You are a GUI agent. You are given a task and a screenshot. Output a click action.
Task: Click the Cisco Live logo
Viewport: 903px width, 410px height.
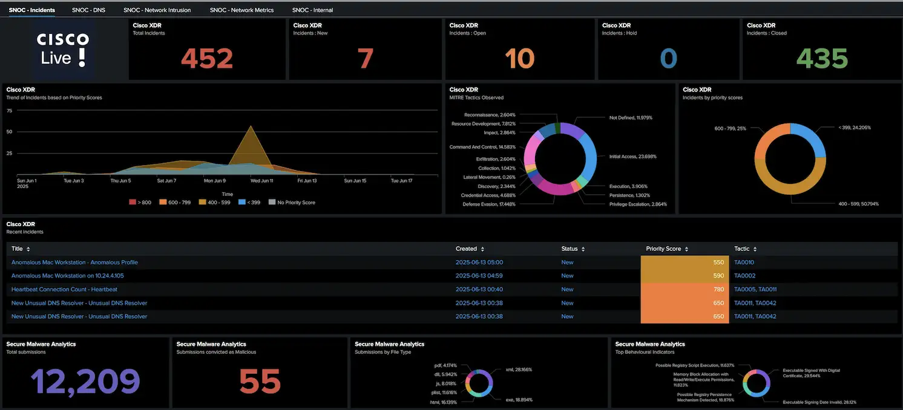click(64, 50)
